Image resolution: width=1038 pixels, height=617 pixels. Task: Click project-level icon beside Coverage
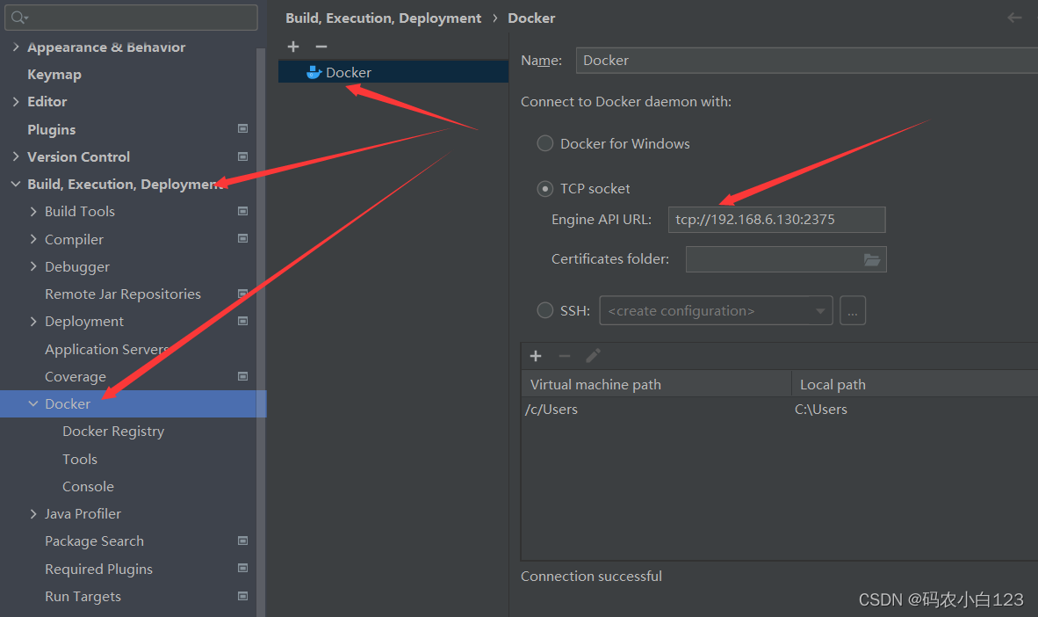coord(242,376)
